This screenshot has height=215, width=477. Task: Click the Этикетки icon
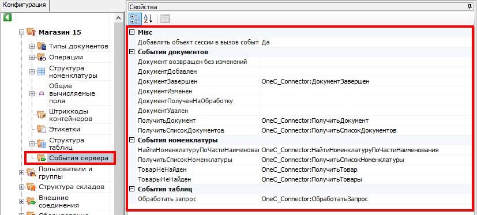tap(42, 129)
